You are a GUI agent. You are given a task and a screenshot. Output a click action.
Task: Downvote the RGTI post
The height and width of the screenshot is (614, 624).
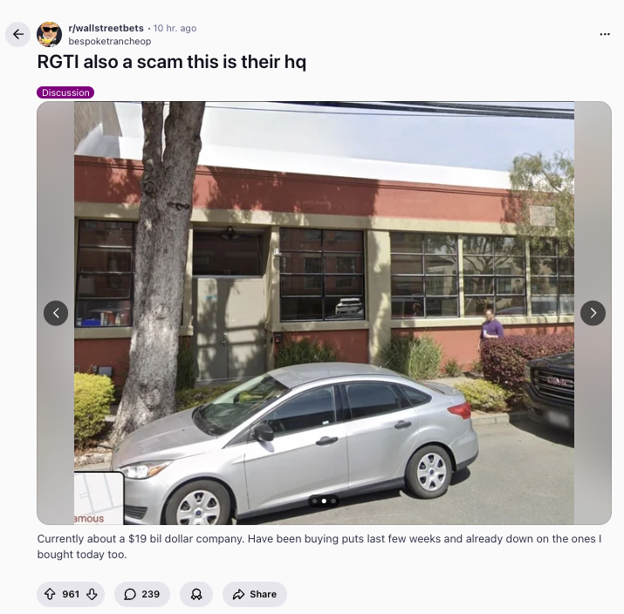tap(92, 594)
